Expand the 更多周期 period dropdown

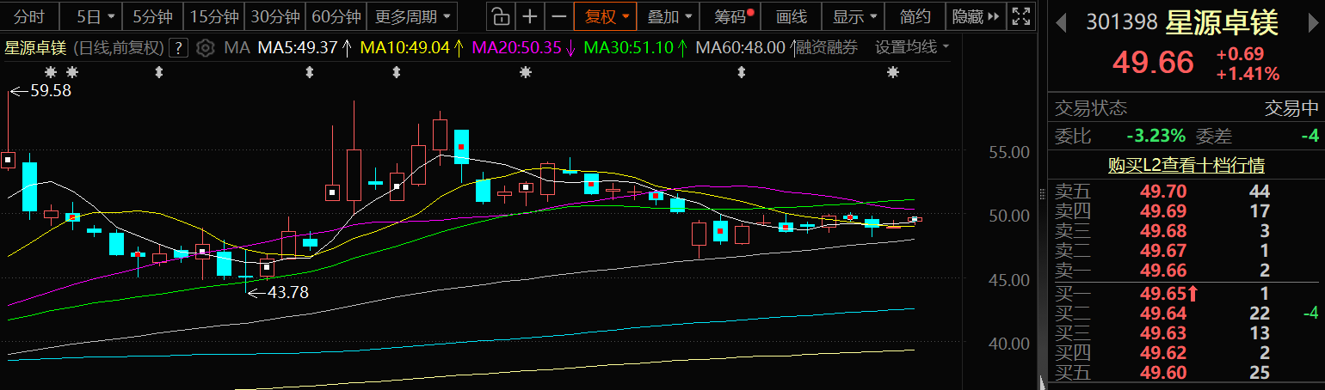point(413,16)
